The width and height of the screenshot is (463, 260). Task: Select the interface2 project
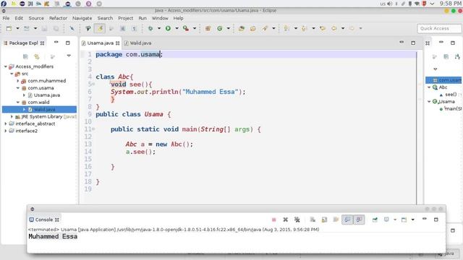(x=23, y=131)
